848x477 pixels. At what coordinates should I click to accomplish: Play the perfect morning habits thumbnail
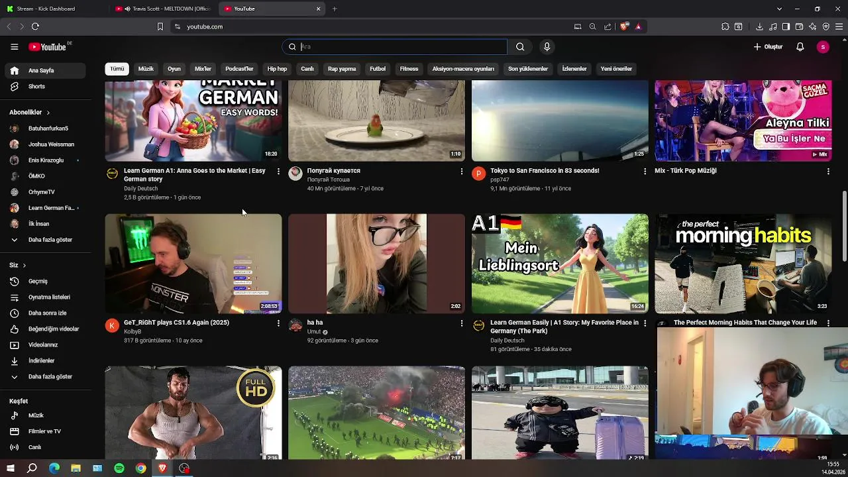743,263
